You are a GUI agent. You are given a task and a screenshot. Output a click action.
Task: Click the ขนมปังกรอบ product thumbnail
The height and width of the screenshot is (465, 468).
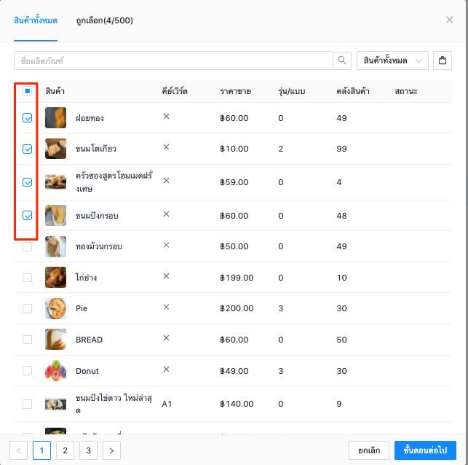55,216
